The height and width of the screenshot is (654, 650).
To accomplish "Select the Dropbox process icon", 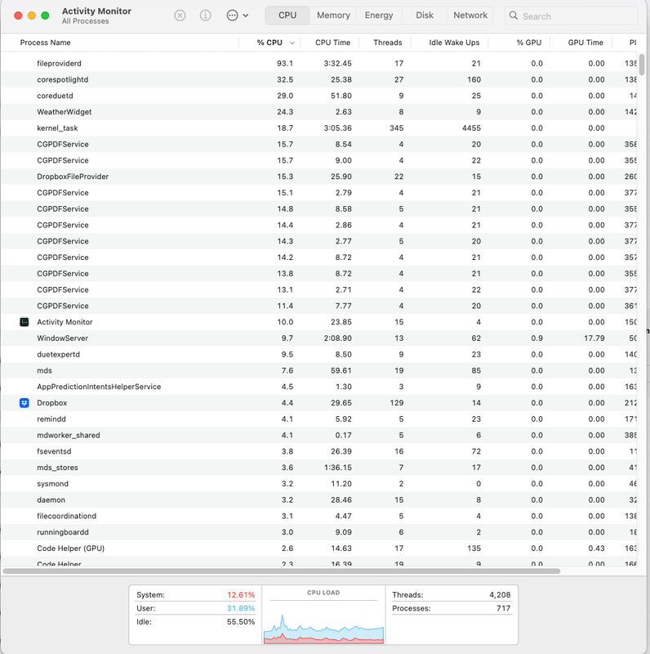I will tap(24, 403).
